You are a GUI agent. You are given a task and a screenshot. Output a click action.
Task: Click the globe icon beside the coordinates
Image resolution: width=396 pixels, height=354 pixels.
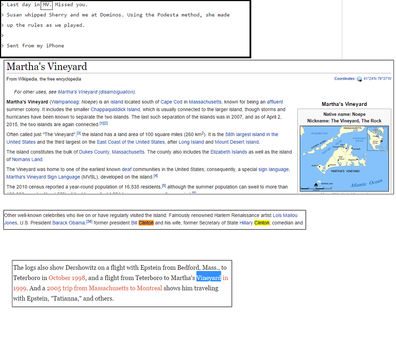pos(359,79)
